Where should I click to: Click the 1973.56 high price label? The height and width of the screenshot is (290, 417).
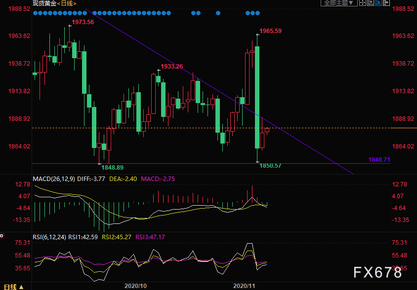coord(83,22)
